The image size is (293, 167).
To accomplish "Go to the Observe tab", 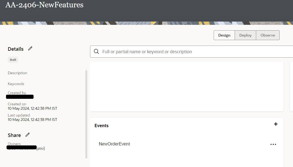I will pos(268,35).
